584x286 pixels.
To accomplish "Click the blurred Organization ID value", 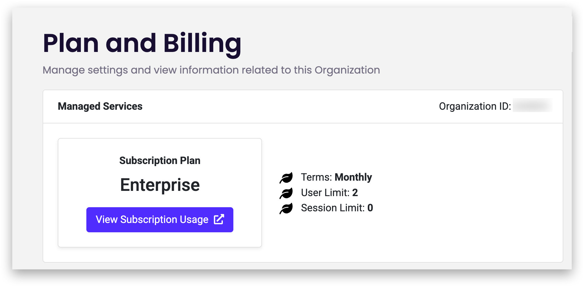I will (532, 106).
